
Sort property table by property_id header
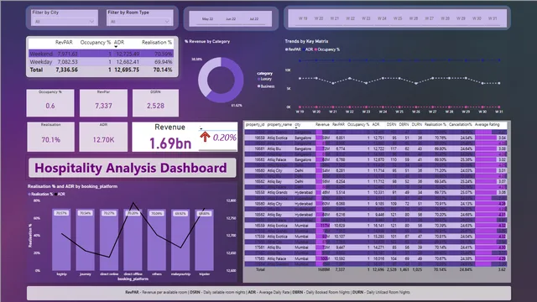[255, 125]
